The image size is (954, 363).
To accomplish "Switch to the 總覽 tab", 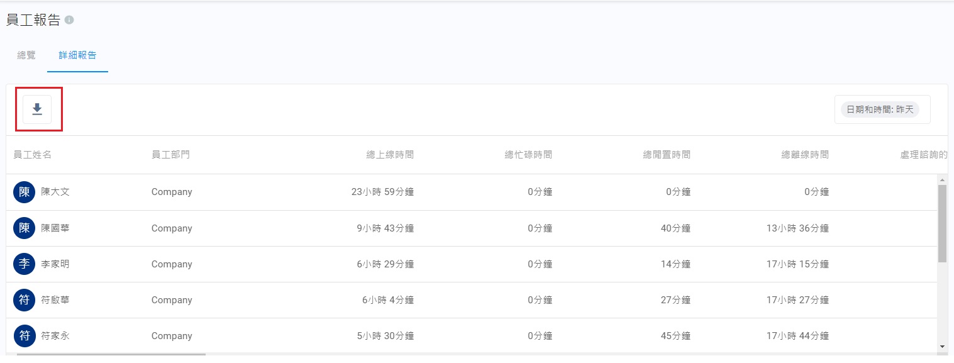I will [x=26, y=55].
